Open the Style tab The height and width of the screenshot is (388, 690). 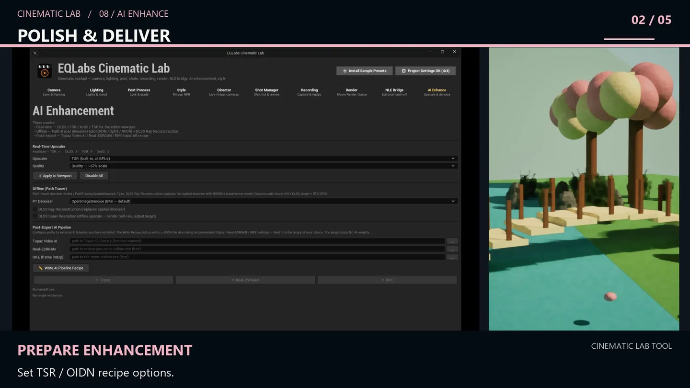point(181,92)
